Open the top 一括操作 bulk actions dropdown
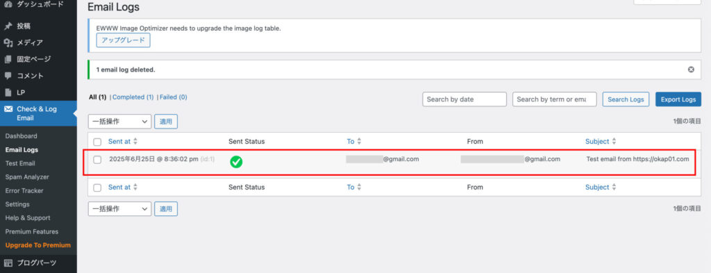The image size is (711, 273). [119, 122]
